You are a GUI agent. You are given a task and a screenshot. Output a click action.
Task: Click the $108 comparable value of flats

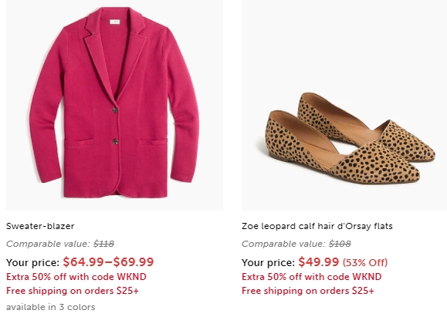340,244
